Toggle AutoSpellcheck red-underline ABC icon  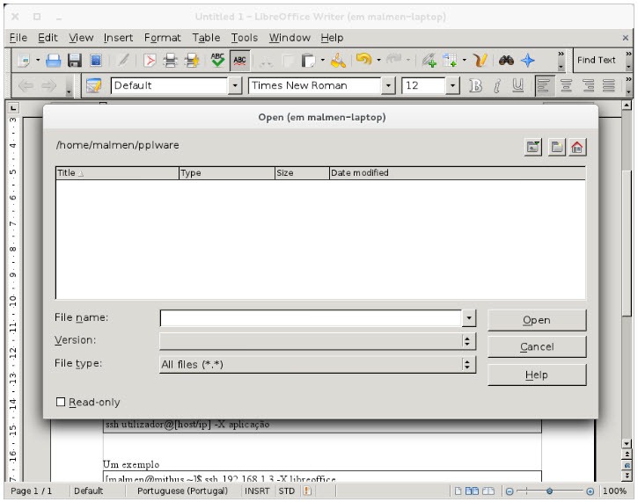click(239, 61)
